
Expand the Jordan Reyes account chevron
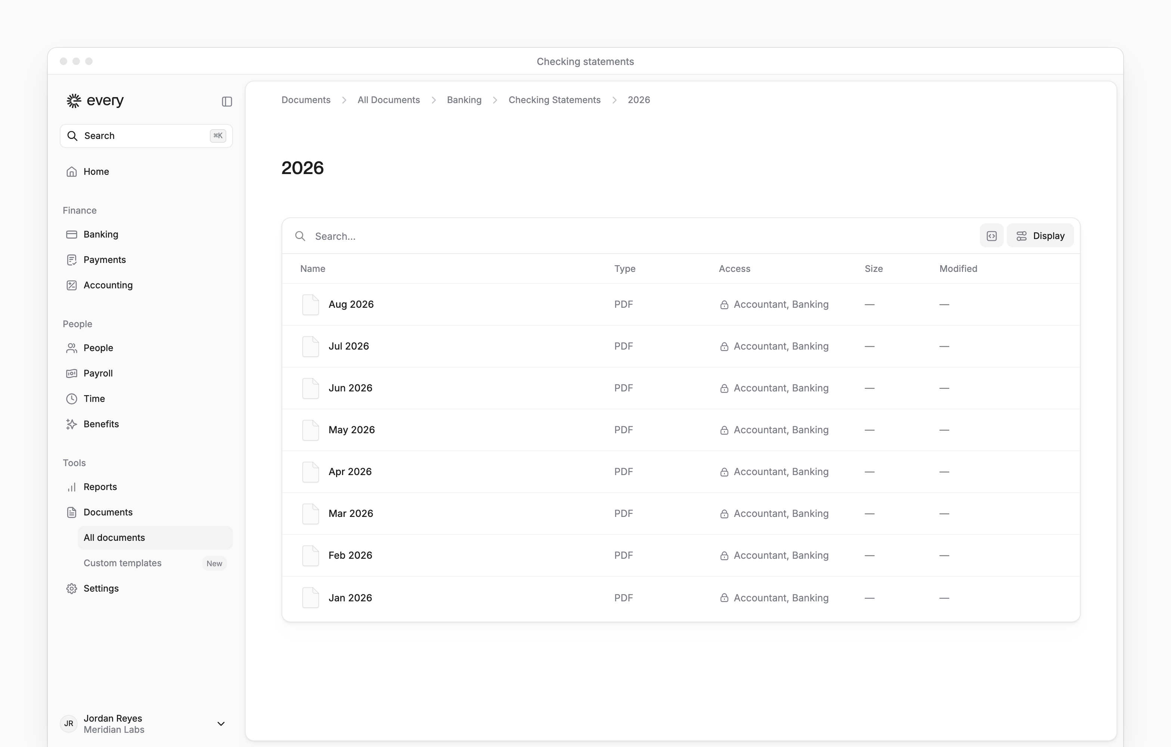221,724
